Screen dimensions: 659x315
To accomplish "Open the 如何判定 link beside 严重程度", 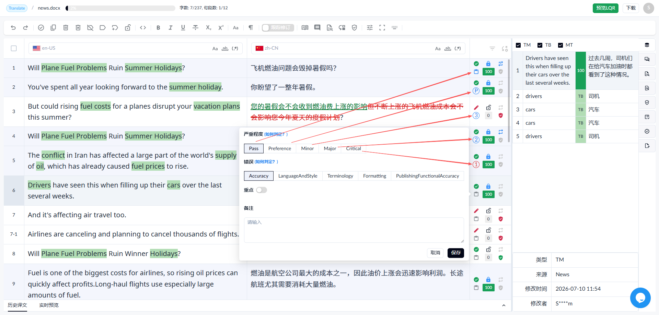I will point(276,134).
